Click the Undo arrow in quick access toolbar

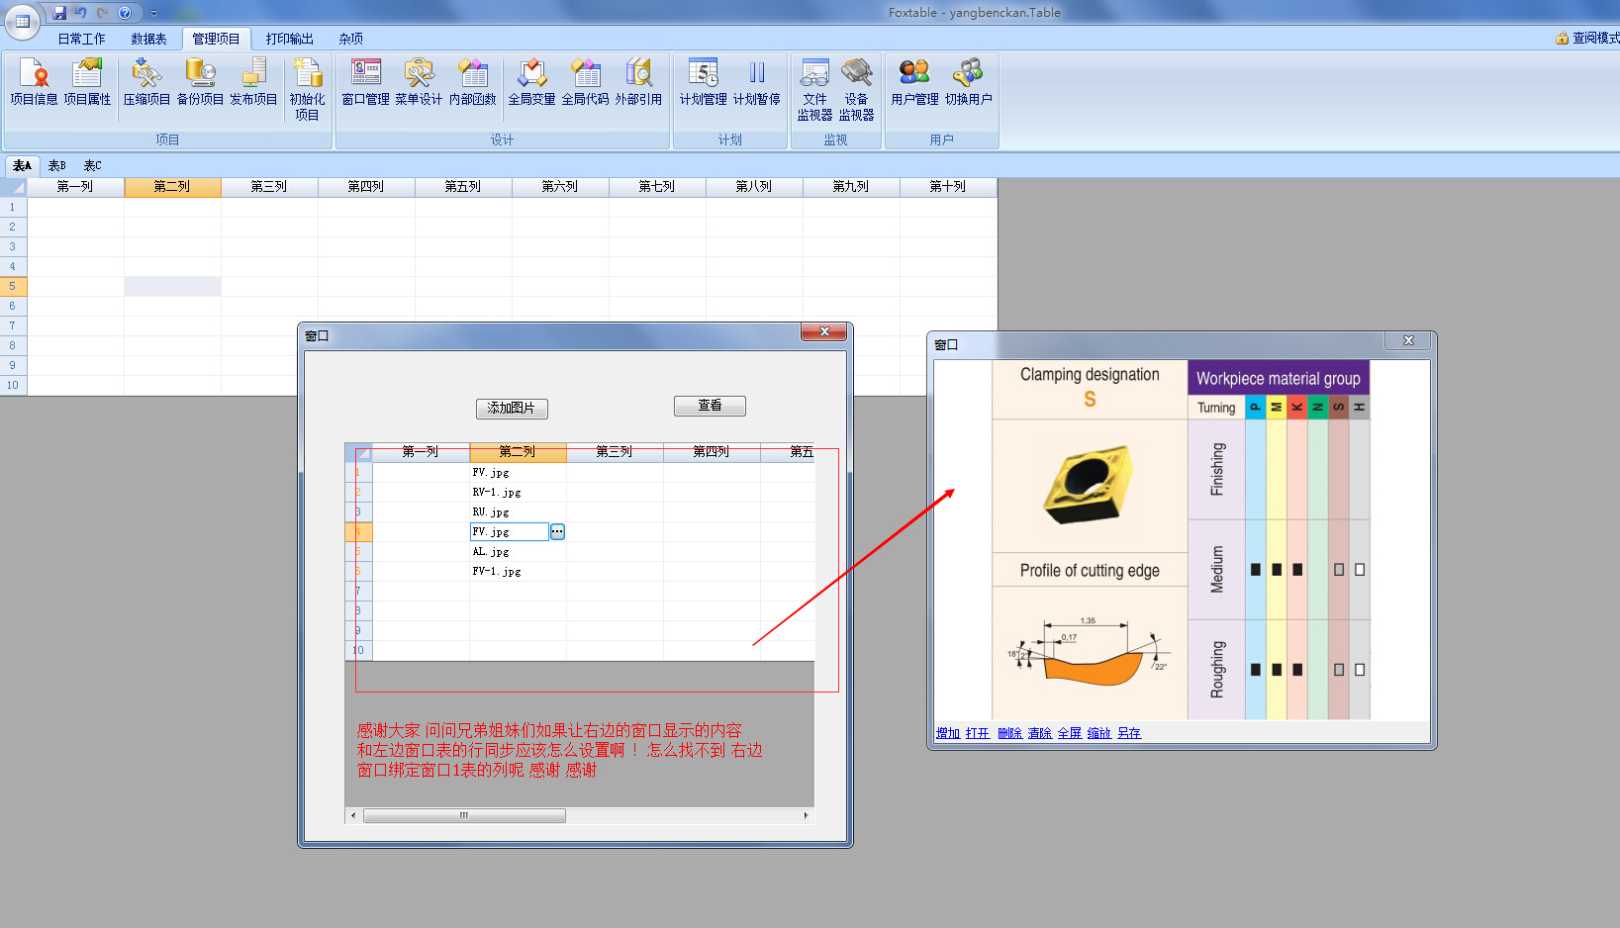point(81,13)
